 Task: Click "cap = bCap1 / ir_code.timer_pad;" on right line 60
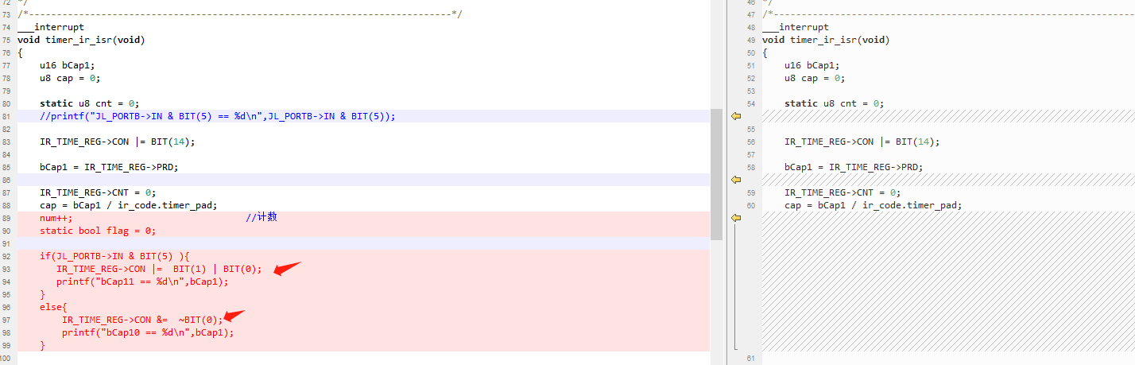click(874, 205)
